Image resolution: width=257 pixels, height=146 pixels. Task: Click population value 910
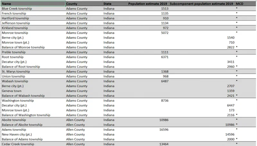point(166,18)
